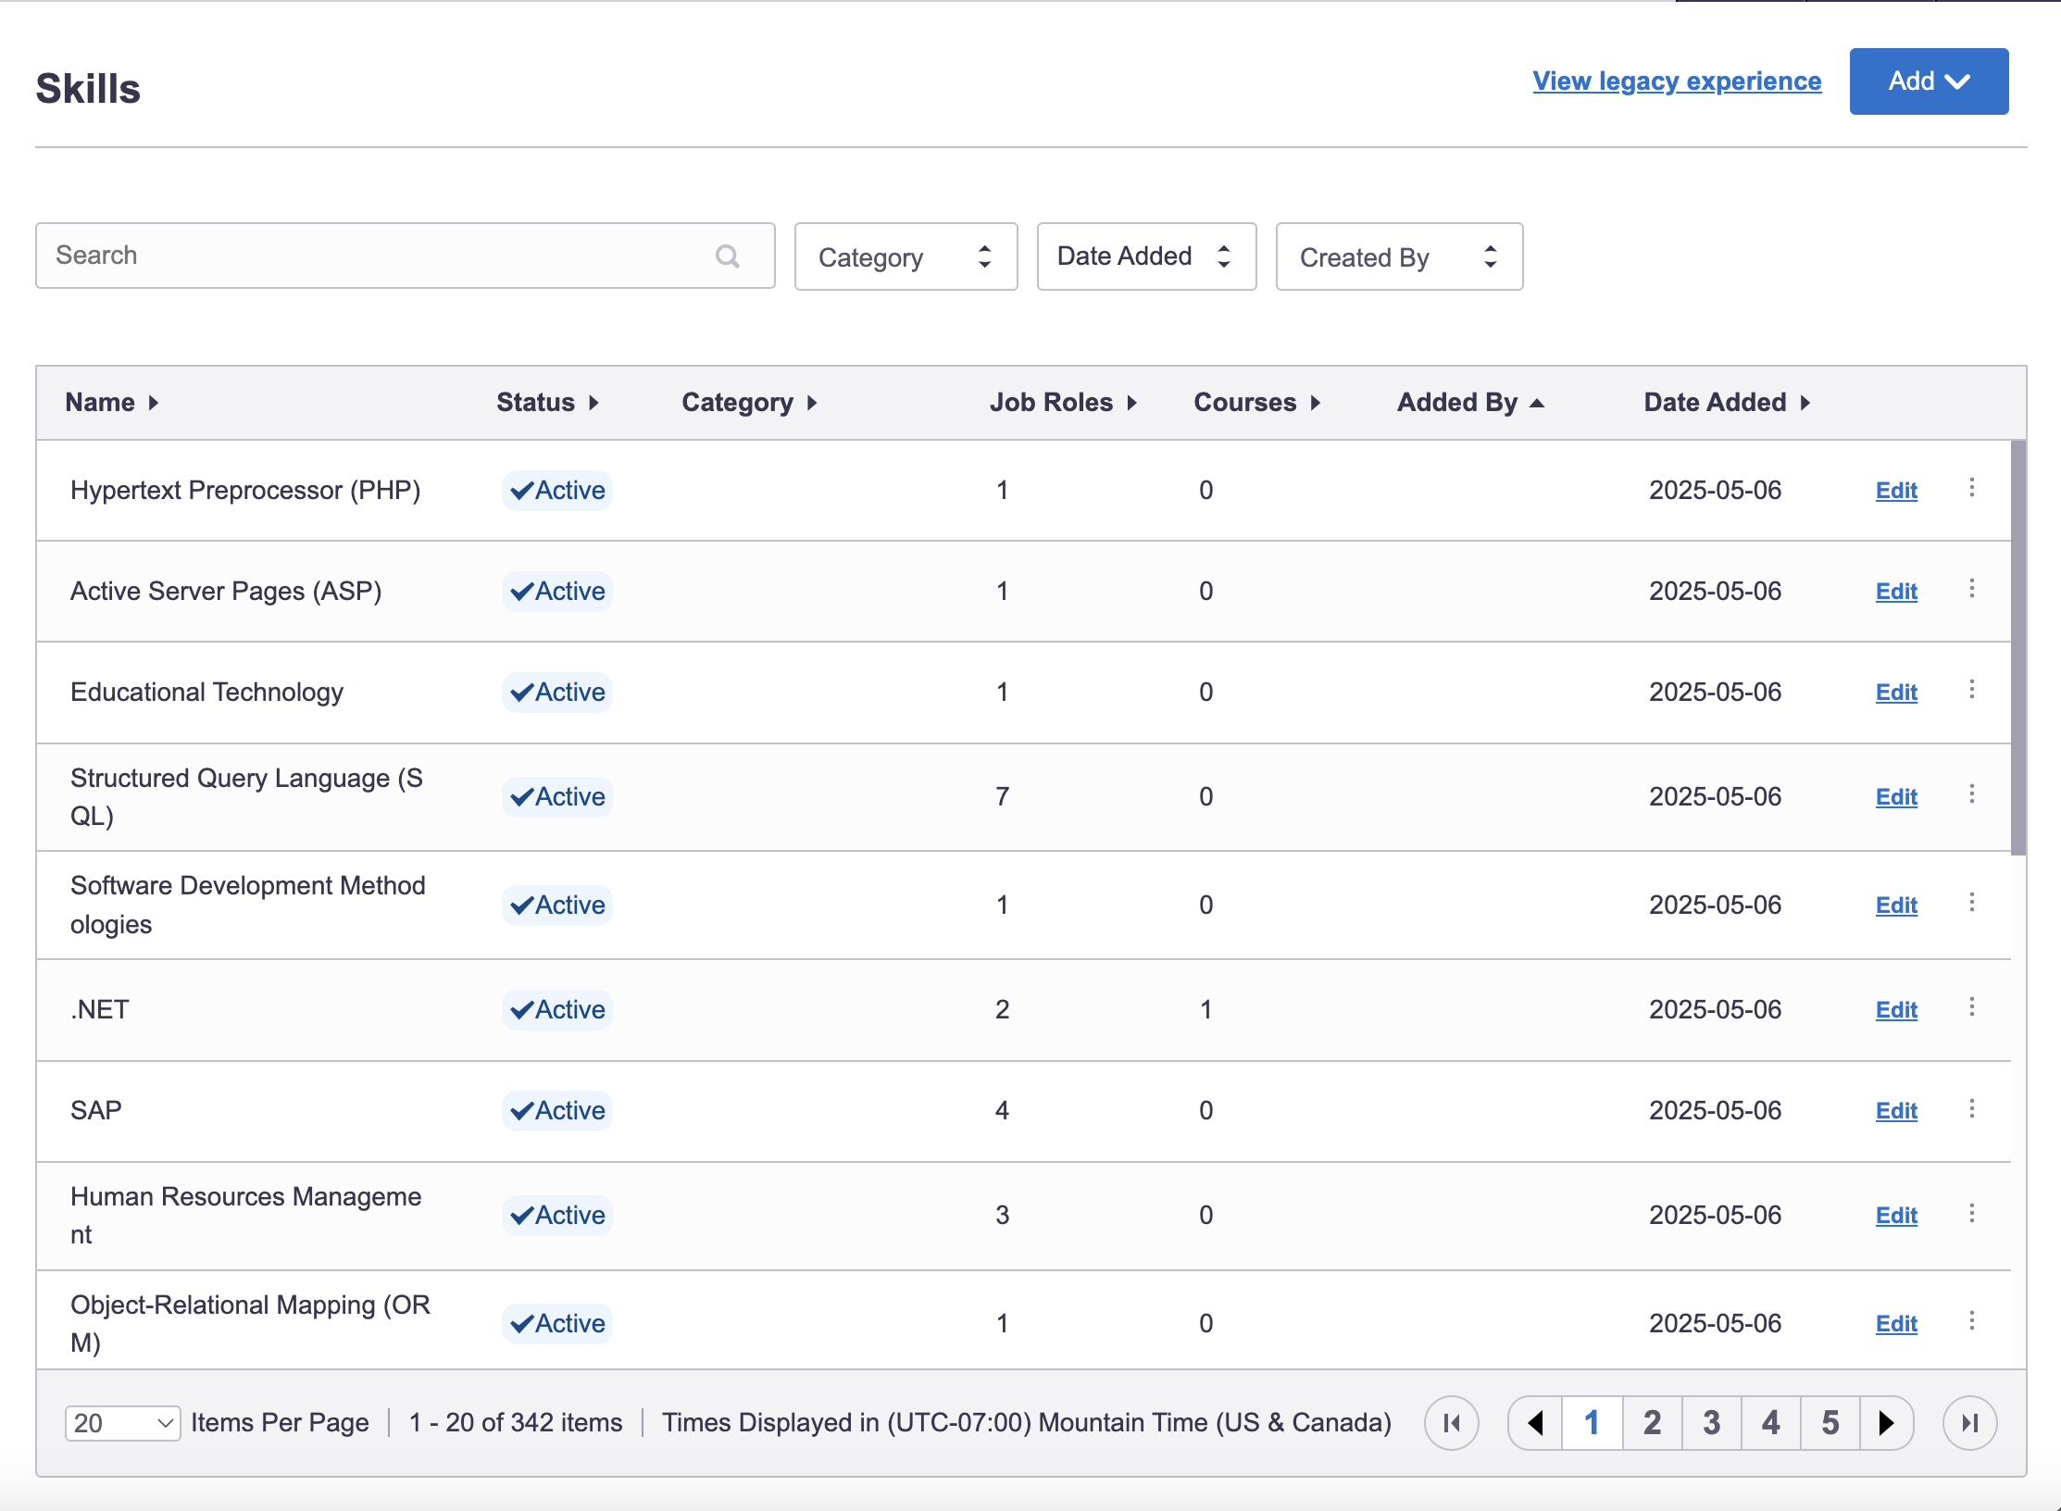Click the Mountain Time timezone note
The height and width of the screenshot is (1511, 2061).
1027,1423
